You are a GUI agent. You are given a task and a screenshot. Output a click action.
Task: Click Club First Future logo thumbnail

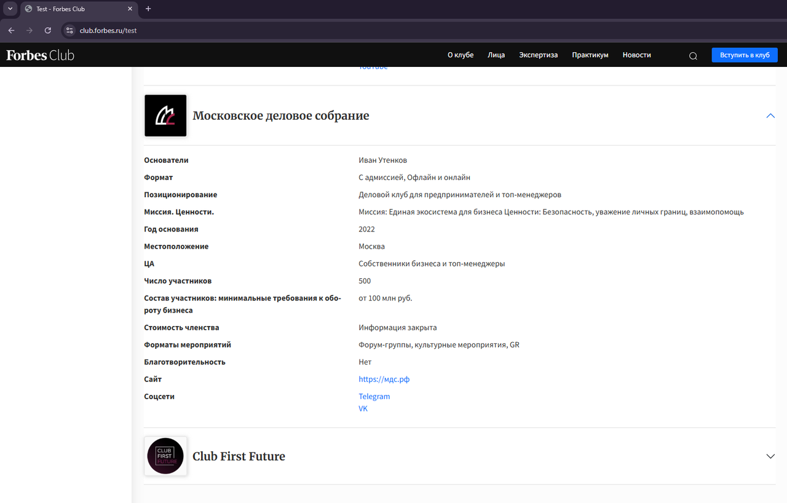[165, 456]
